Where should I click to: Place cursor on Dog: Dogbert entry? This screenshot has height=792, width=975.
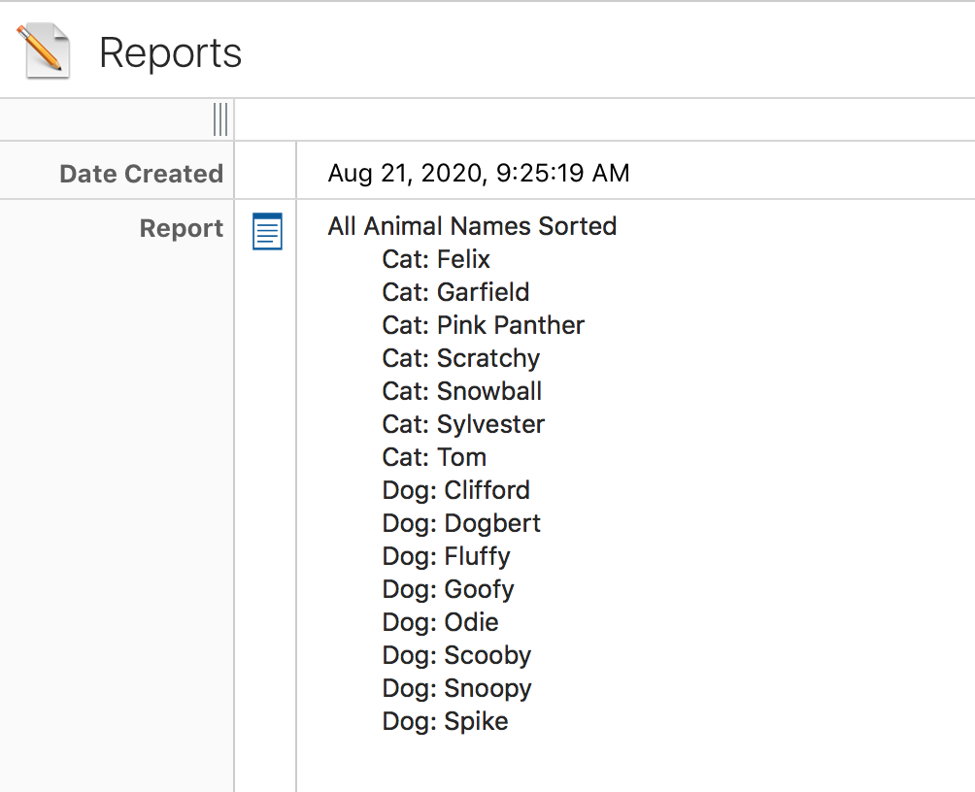coord(461,523)
